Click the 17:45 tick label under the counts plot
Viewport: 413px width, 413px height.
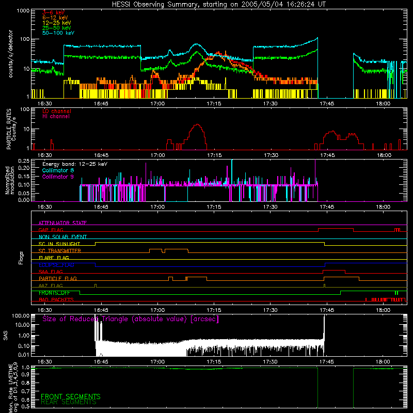click(x=327, y=104)
